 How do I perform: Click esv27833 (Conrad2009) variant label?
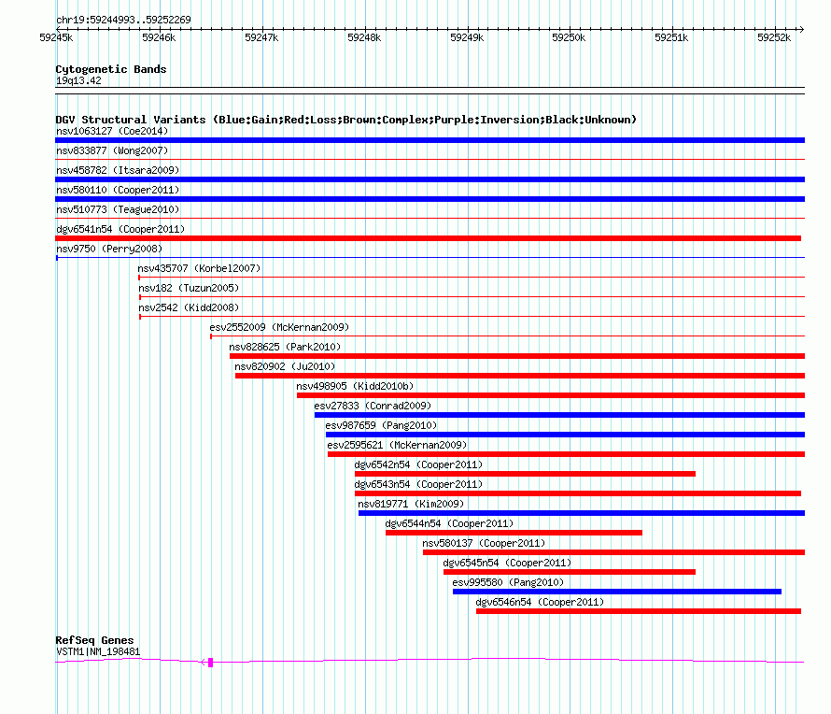[373, 406]
